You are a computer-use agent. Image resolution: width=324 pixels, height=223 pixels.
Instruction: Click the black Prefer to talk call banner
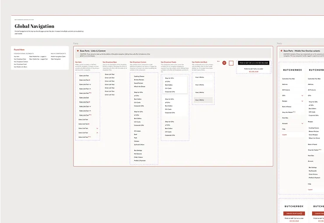click(254, 63)
